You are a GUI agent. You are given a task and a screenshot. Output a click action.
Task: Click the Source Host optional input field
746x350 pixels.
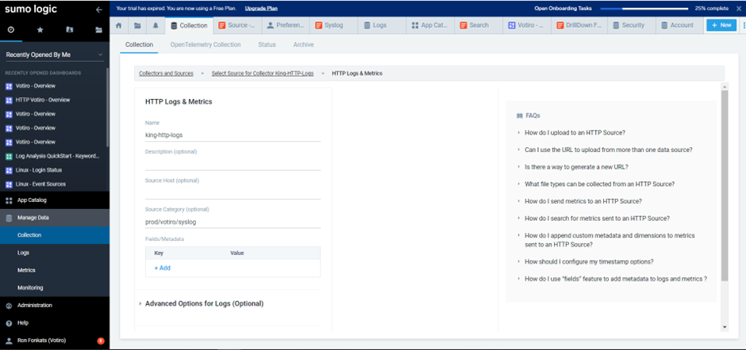click(x=233, y=192)
